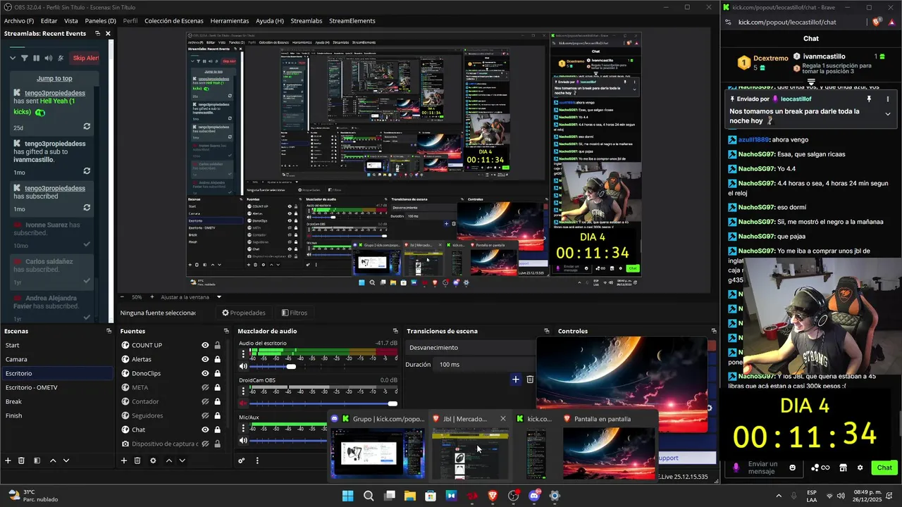Open audio mixer three-dot menu at bottom
The image size is (902, 507).
[x=257, y=461]
